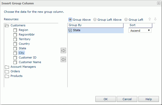The image size is (162, 105).
Task: Expand the Products folder
Action: point(7,76)
